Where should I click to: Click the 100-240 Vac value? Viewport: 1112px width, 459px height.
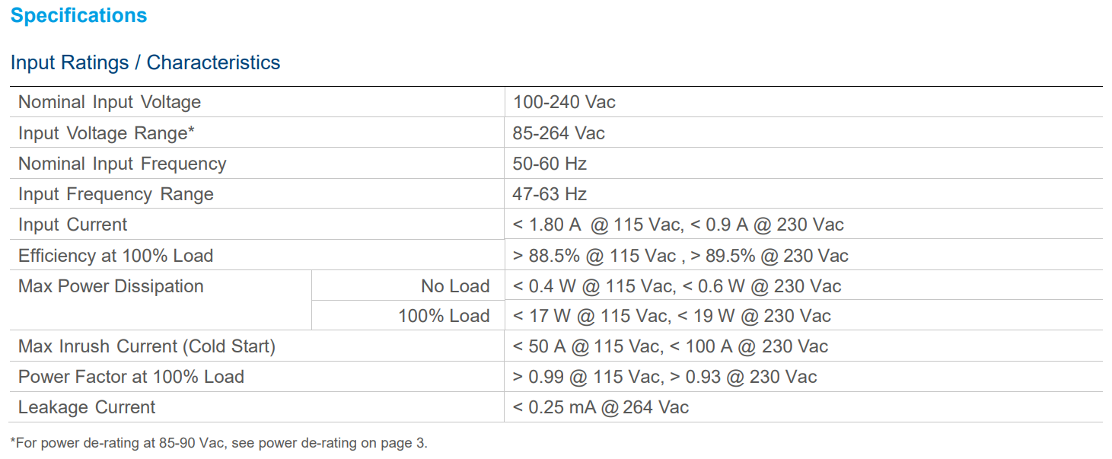pos(564,102)
